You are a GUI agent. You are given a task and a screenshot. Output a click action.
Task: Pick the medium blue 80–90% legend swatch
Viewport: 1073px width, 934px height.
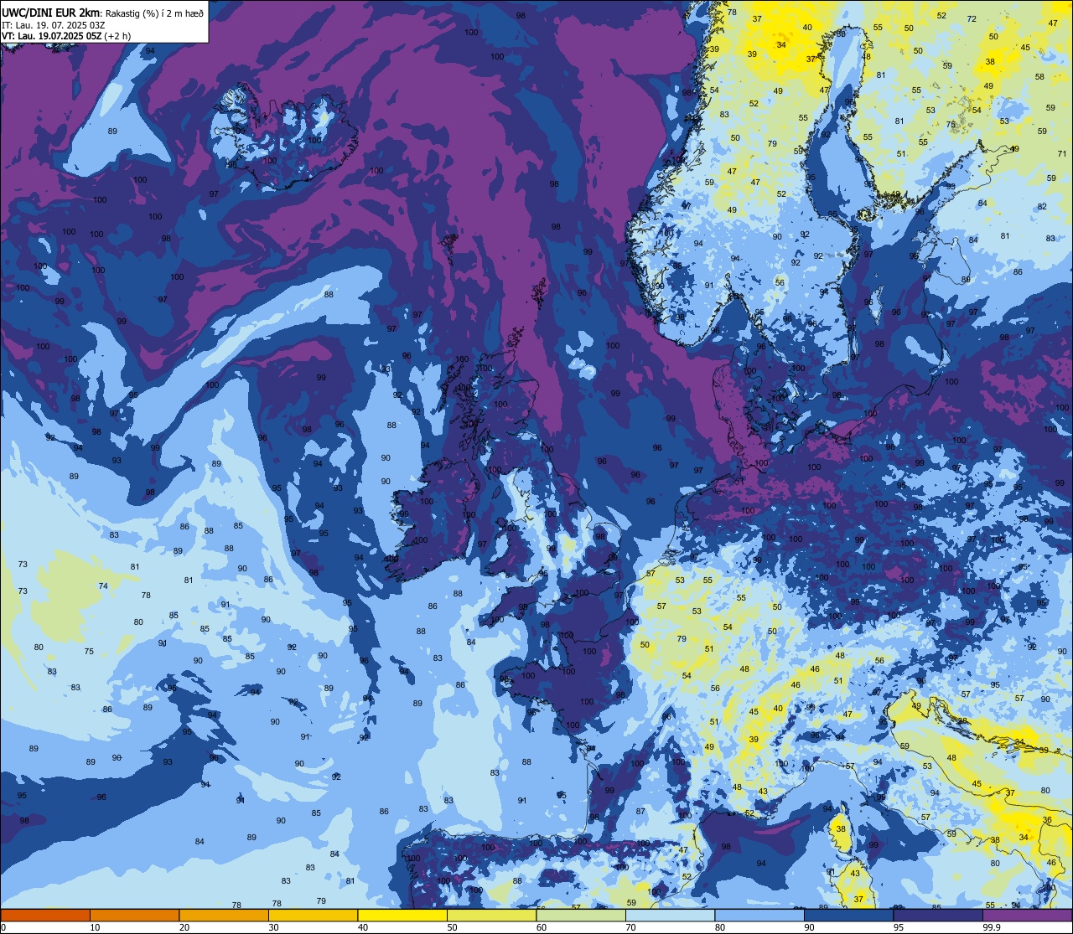[759, 915]
